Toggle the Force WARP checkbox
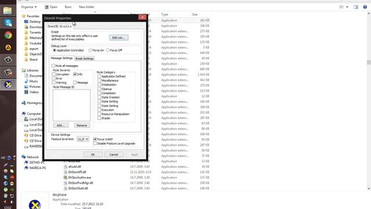The image size is (371, 209). [x=95, y=139]
